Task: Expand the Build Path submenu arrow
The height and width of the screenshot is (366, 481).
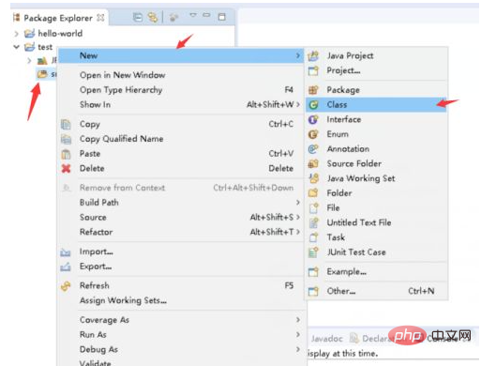Action: pyautogui.click(x=298, y=203)
